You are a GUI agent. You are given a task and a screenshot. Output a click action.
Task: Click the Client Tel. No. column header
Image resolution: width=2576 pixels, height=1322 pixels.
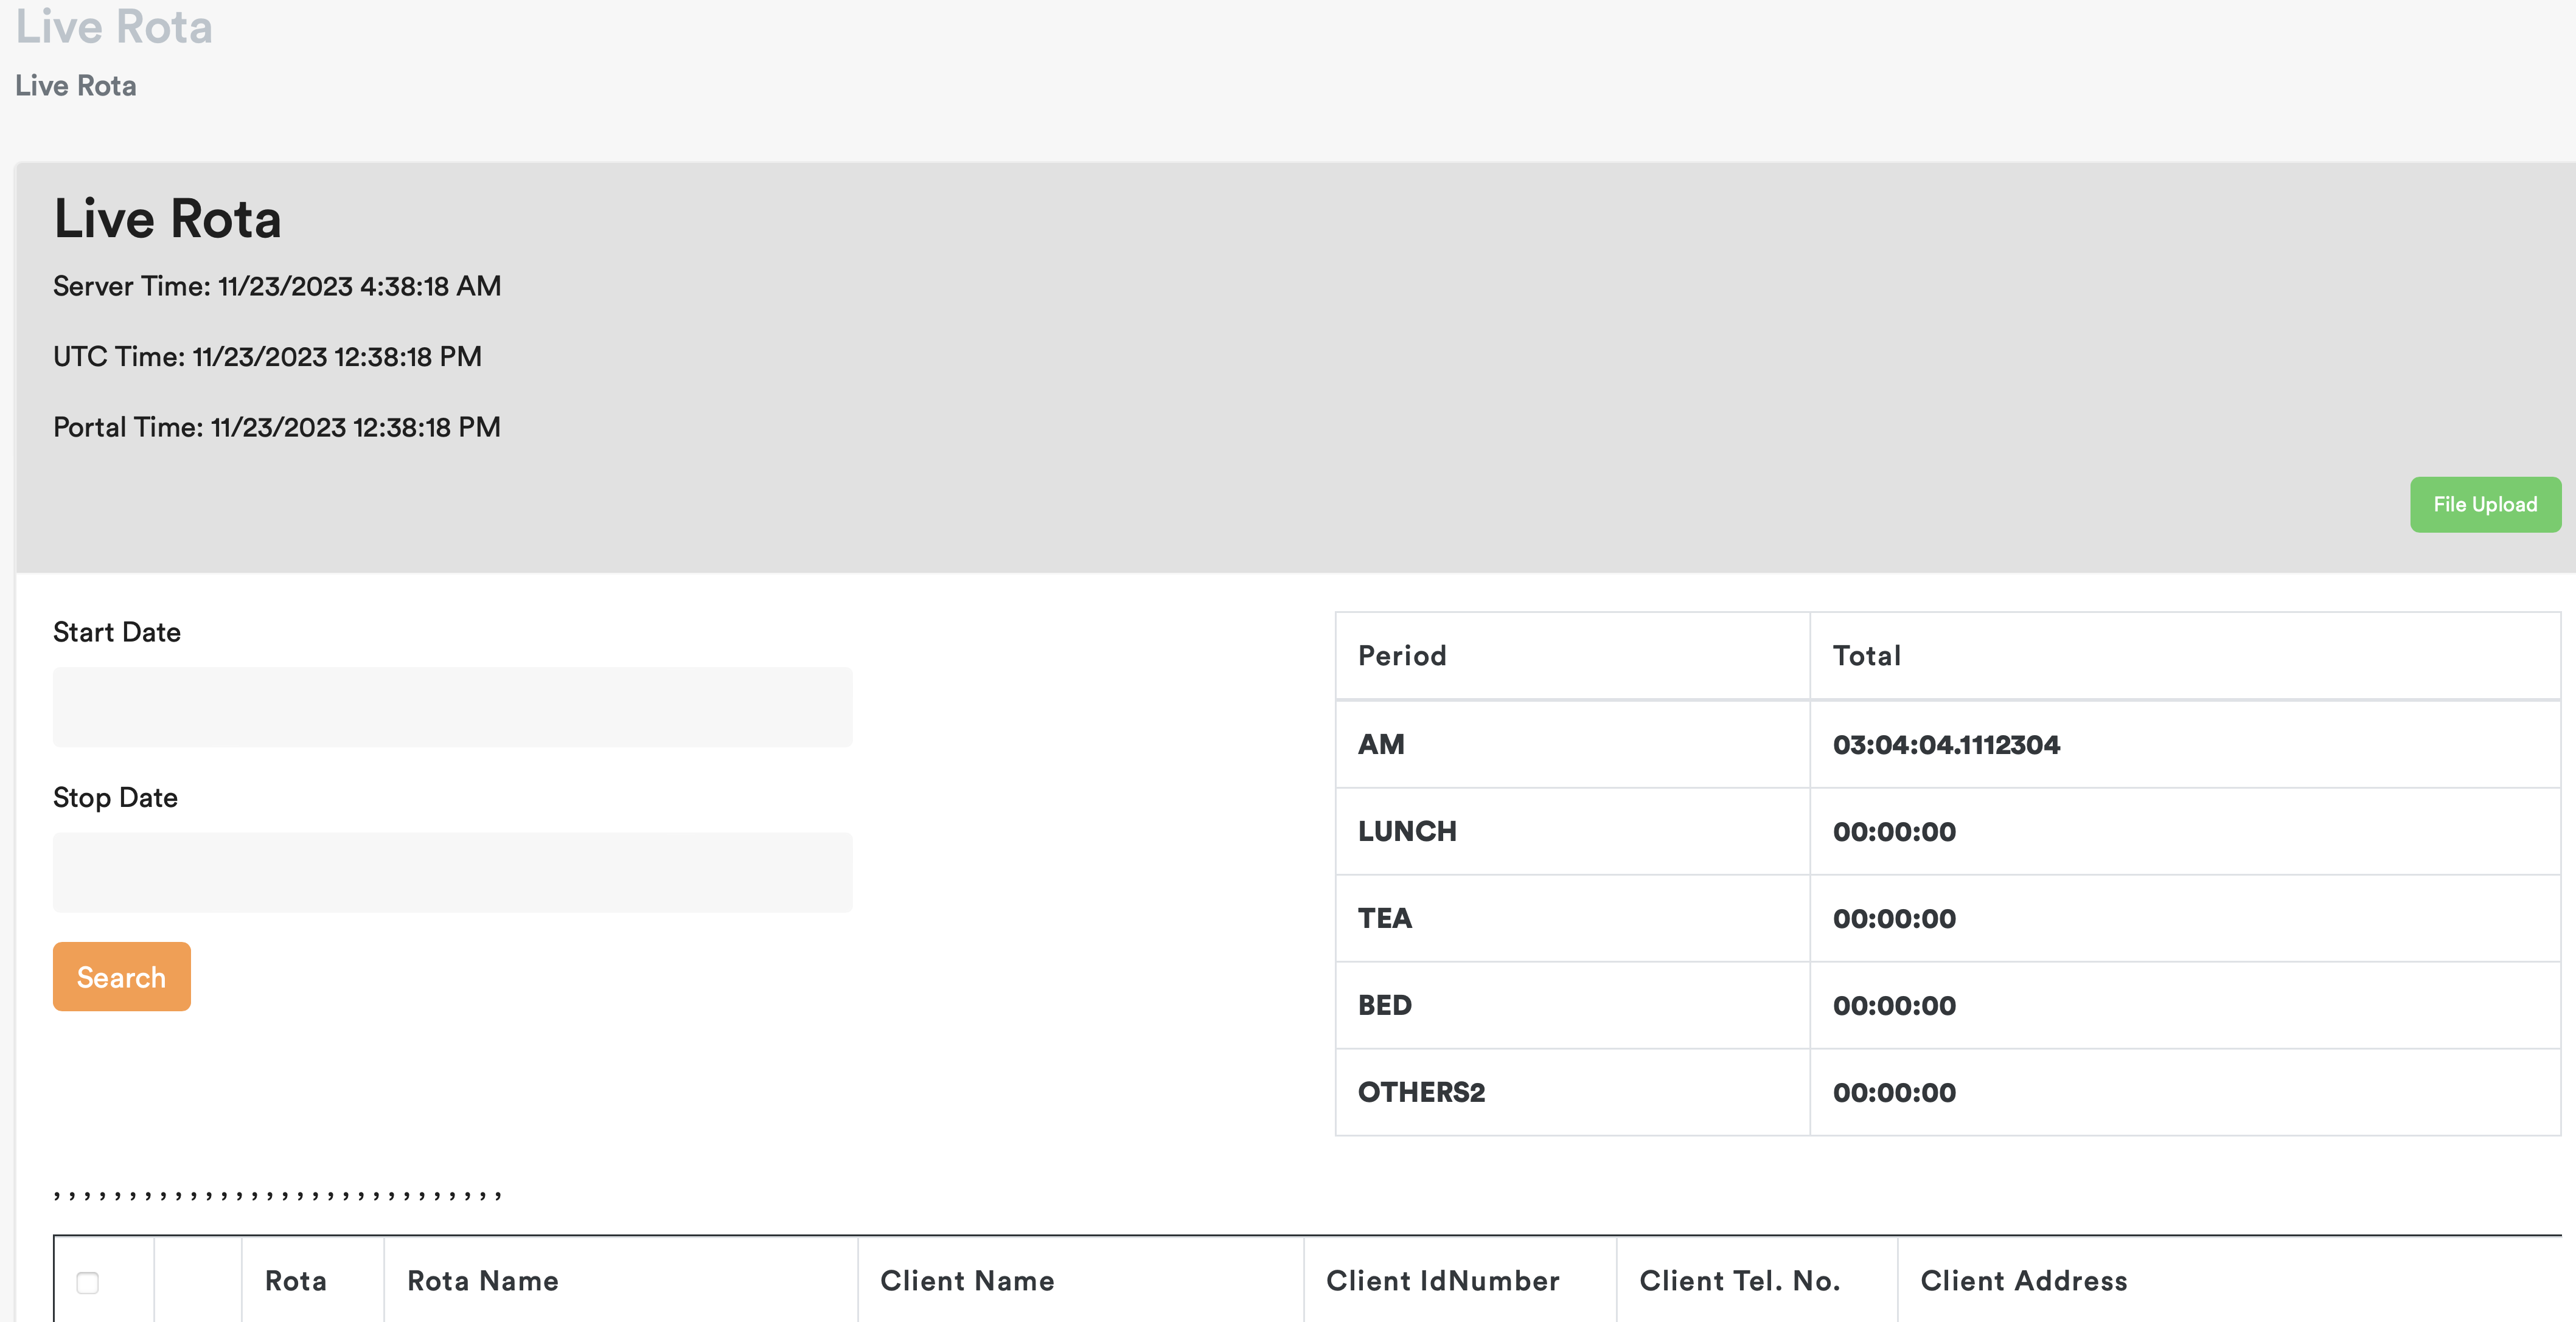1740,1281
